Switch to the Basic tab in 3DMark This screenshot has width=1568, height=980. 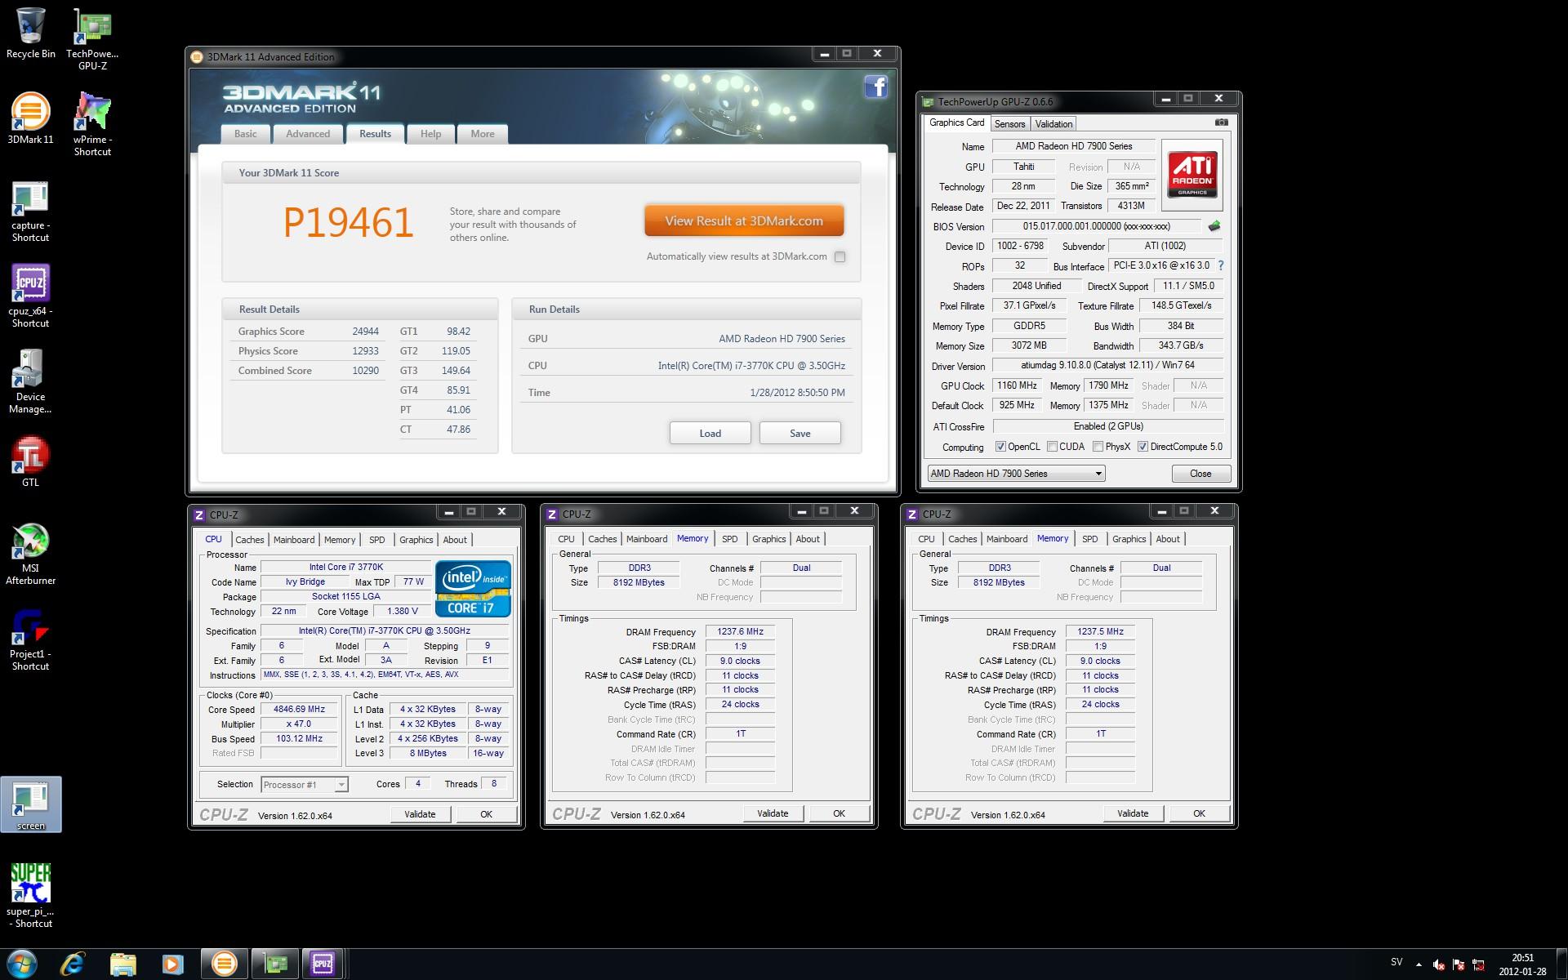245,134
